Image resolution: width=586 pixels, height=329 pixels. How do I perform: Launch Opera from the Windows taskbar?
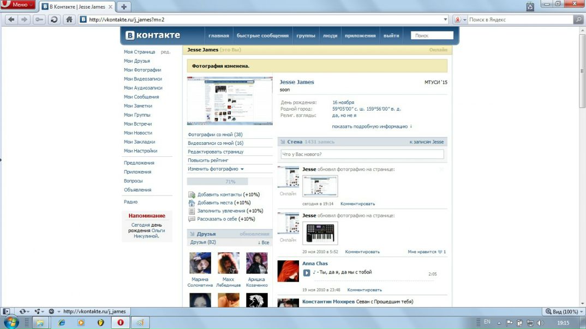tap(120, 322)
